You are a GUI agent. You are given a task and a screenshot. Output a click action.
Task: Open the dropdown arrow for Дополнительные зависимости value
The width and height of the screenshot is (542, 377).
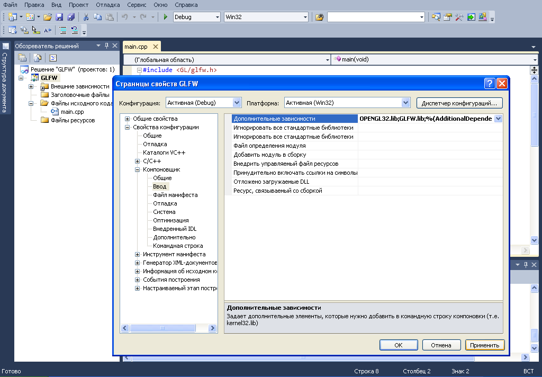[x=498, y=119]
